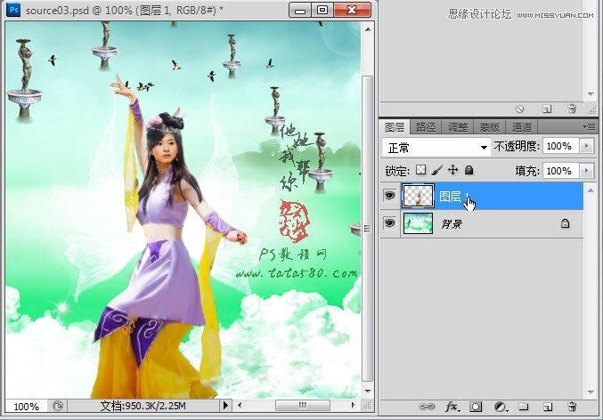Click the Layers panel scroll up arrow
Image resolution: width=603 pixels, height=420 pixels.
click(x=591, y=190)
